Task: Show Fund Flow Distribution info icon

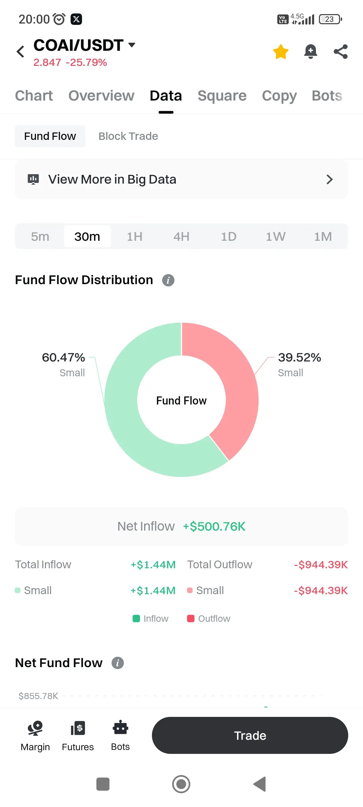Action: [168, 280]
